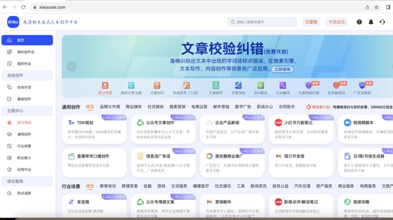Open the help question mark icon
Viewport: 393px width, 220px height.
(x=359, y=22)
